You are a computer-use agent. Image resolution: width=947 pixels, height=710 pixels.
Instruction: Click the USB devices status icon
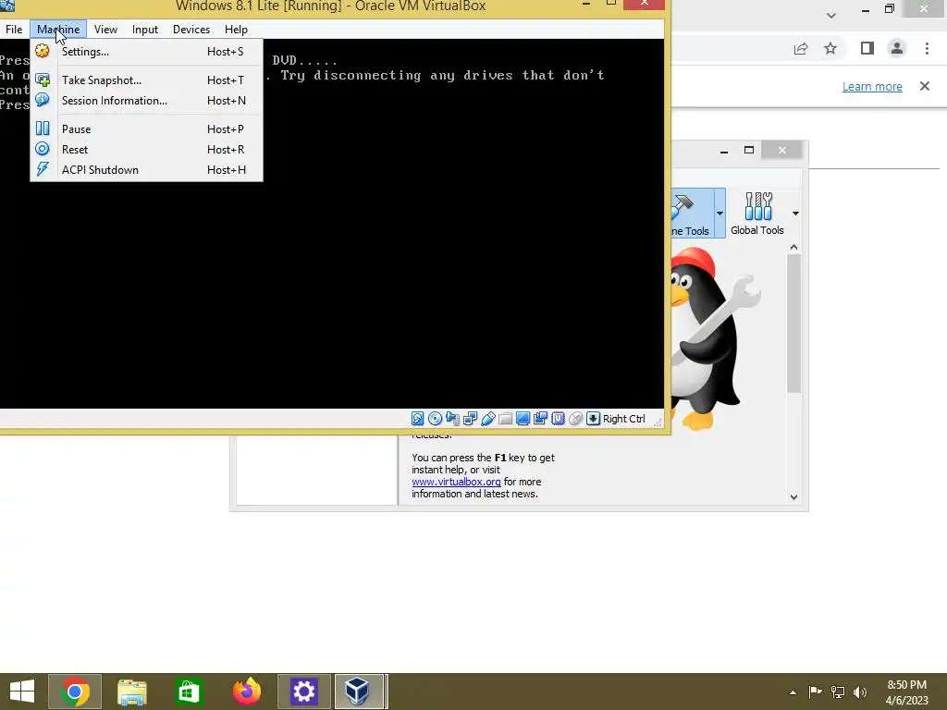point(488,419)
